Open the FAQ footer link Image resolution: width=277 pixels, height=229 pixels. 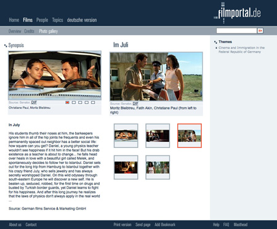tap(226, 225)
